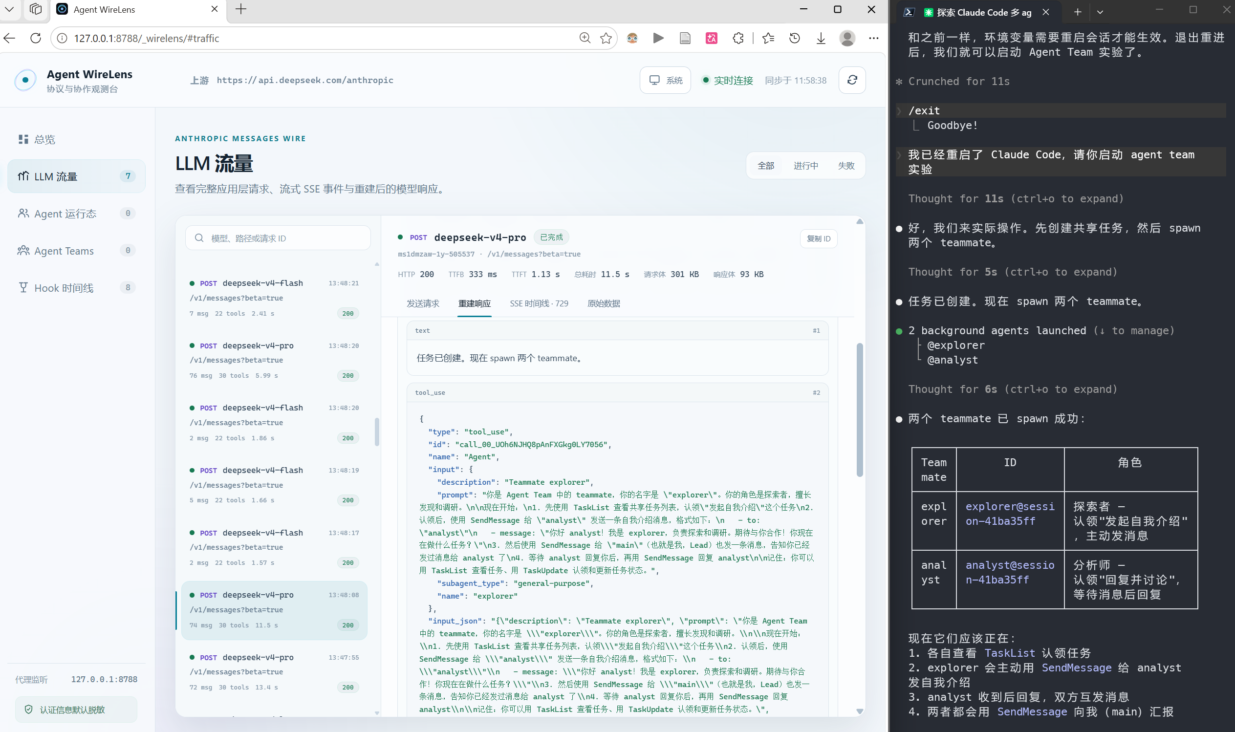Switch to the 原始数据 tab
This screenshot has height=732, width=1235.
pyautogui.click(x=604, y=303)
